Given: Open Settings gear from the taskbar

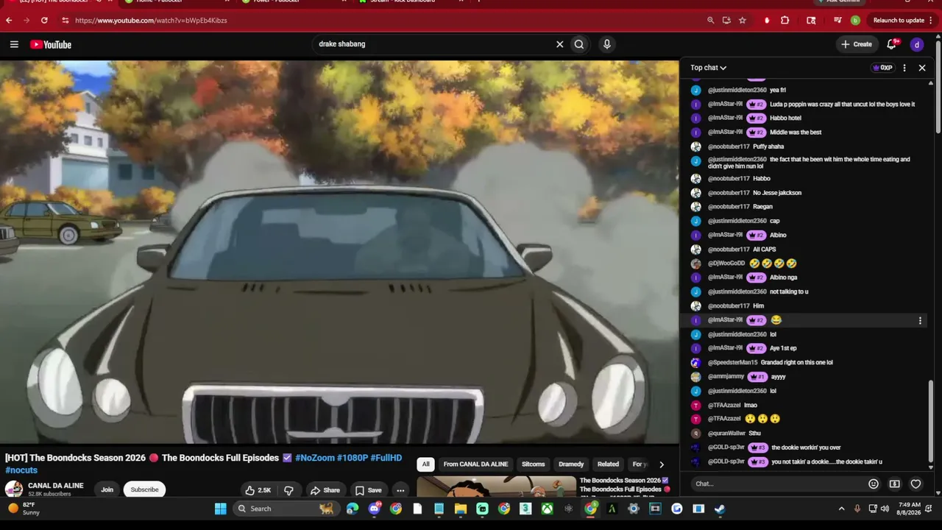Looking at the screenshot, I should [x=633, y=509].
